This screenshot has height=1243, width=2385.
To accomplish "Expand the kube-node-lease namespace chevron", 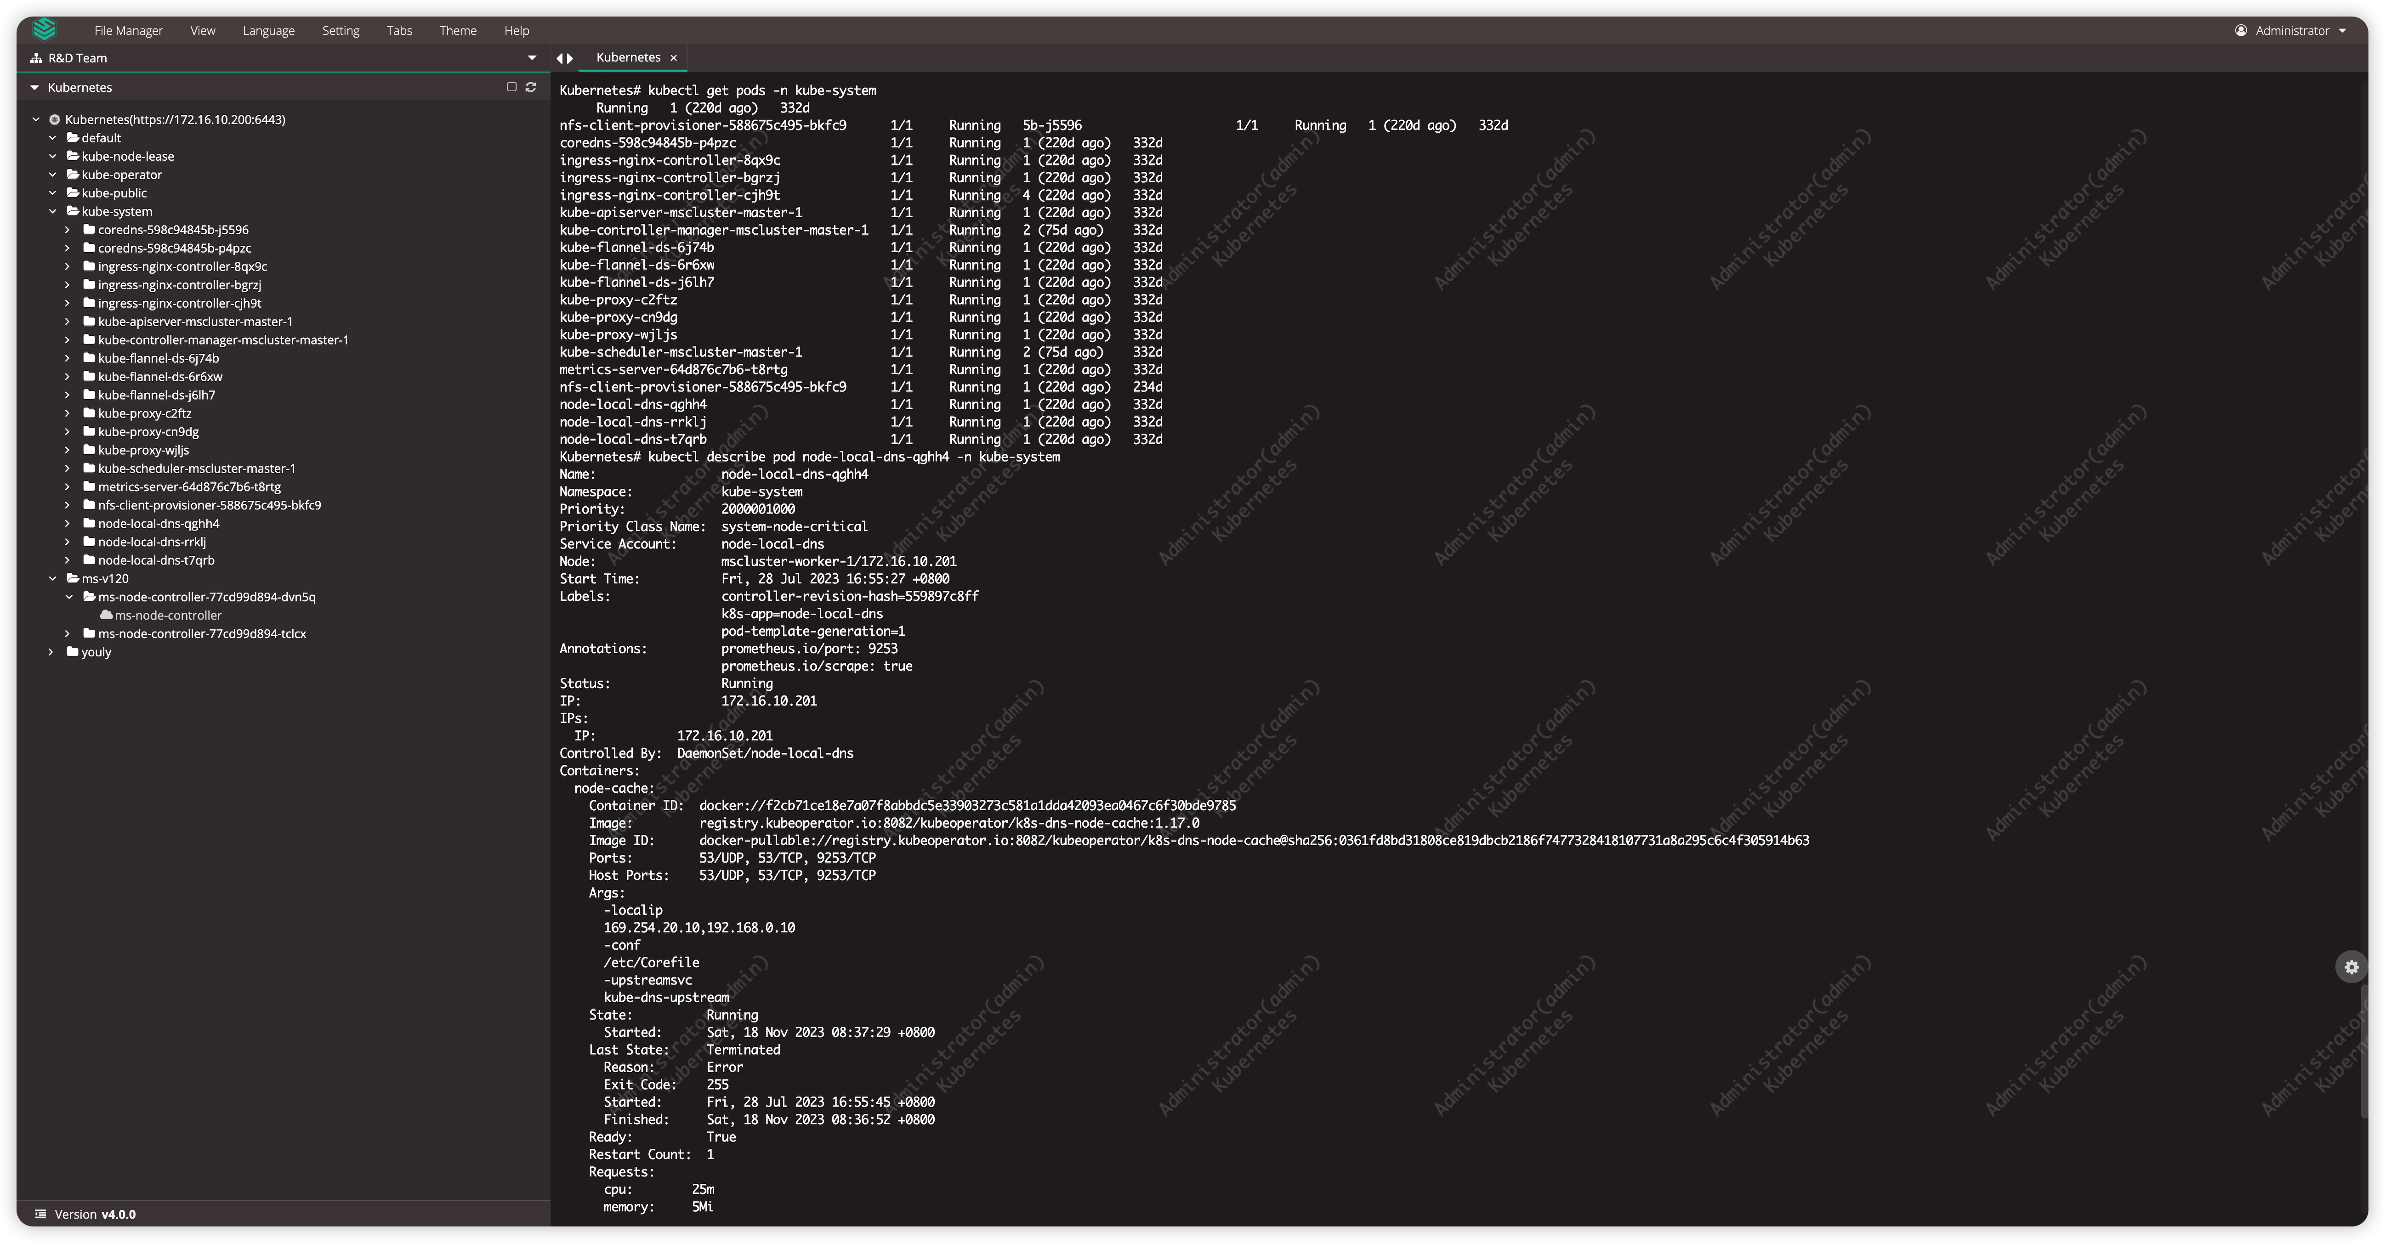I will (x=53, y=156).
